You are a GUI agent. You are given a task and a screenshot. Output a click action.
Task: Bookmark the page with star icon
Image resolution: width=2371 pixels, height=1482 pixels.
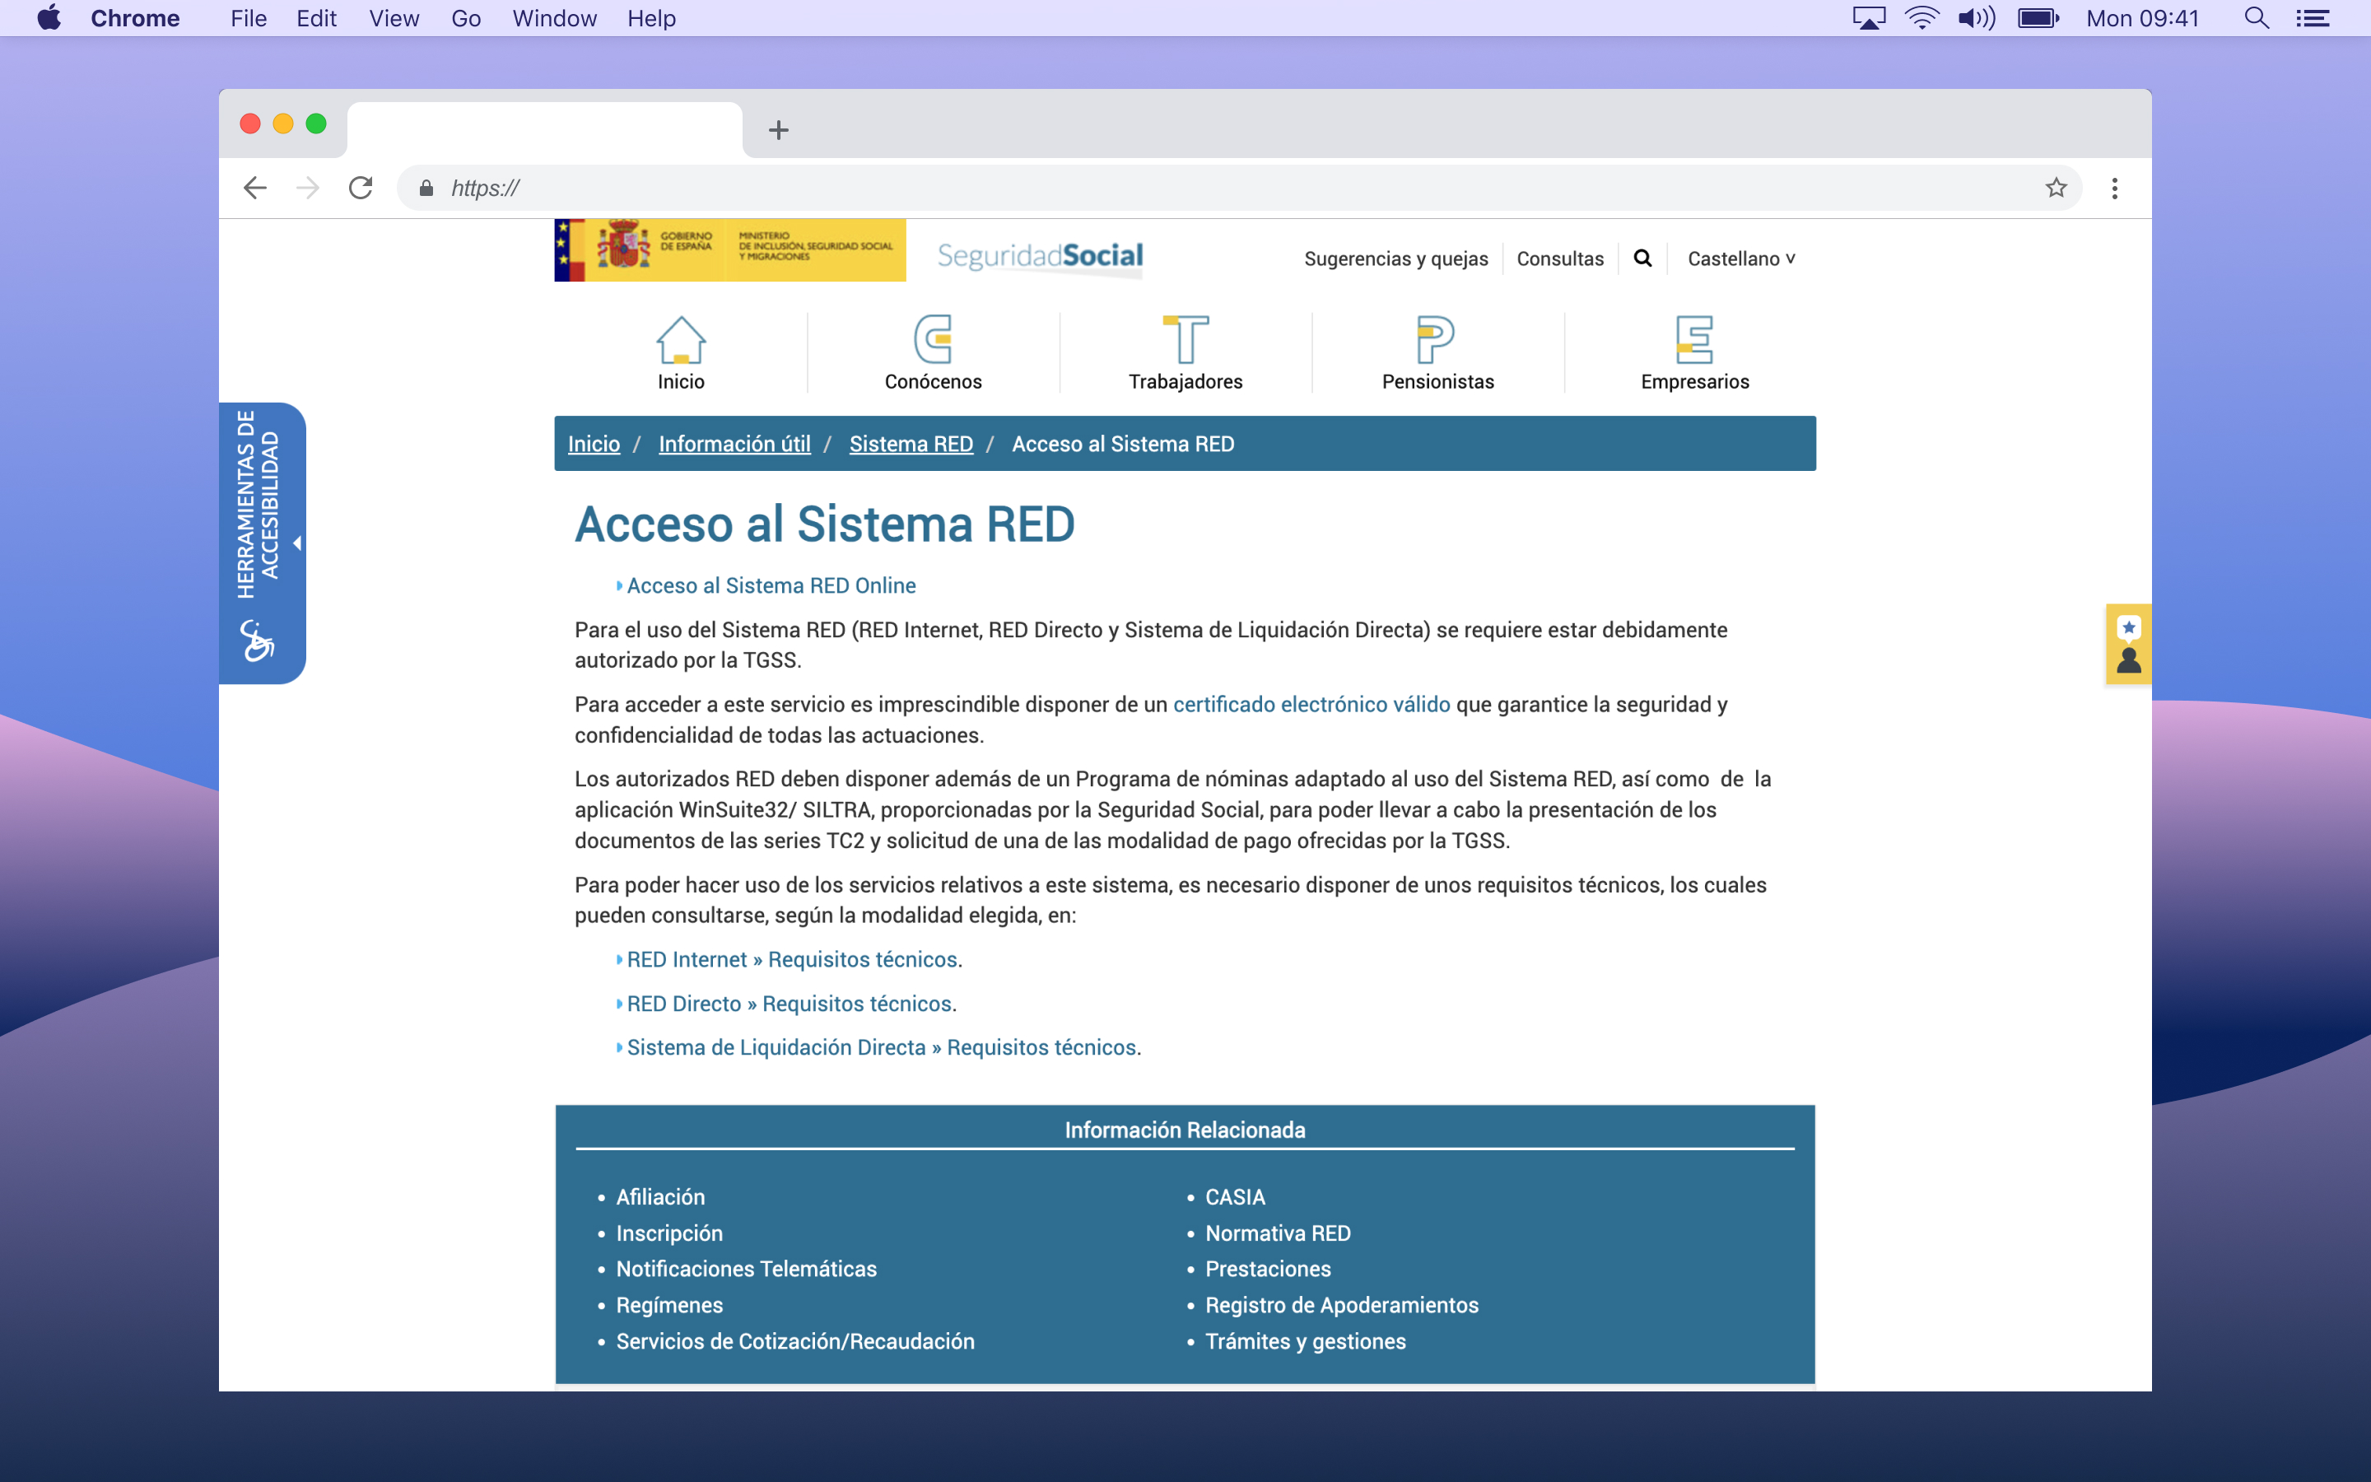pos(2056,189)
